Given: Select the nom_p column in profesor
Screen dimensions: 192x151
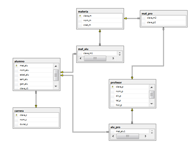Looking at the screenshot, I should tap(130, 91).
